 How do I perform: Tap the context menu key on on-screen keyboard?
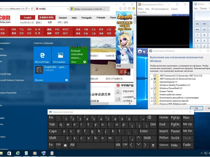tap(153, 145)
